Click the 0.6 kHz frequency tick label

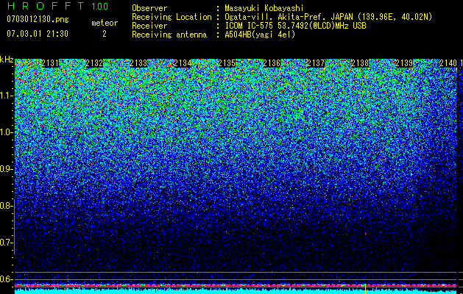point(5,279)
